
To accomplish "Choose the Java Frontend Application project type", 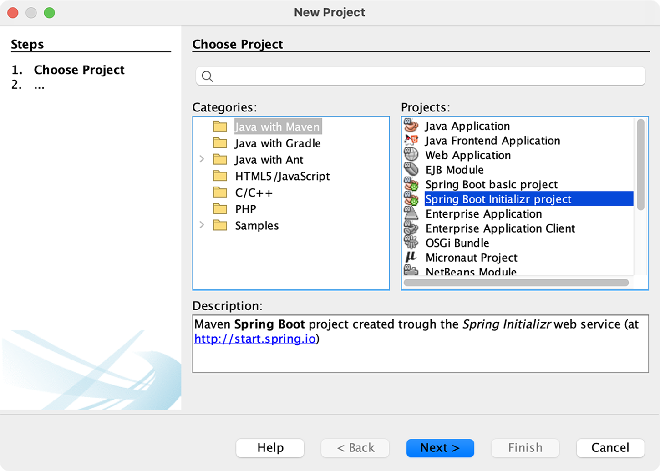I will point(492,140).
